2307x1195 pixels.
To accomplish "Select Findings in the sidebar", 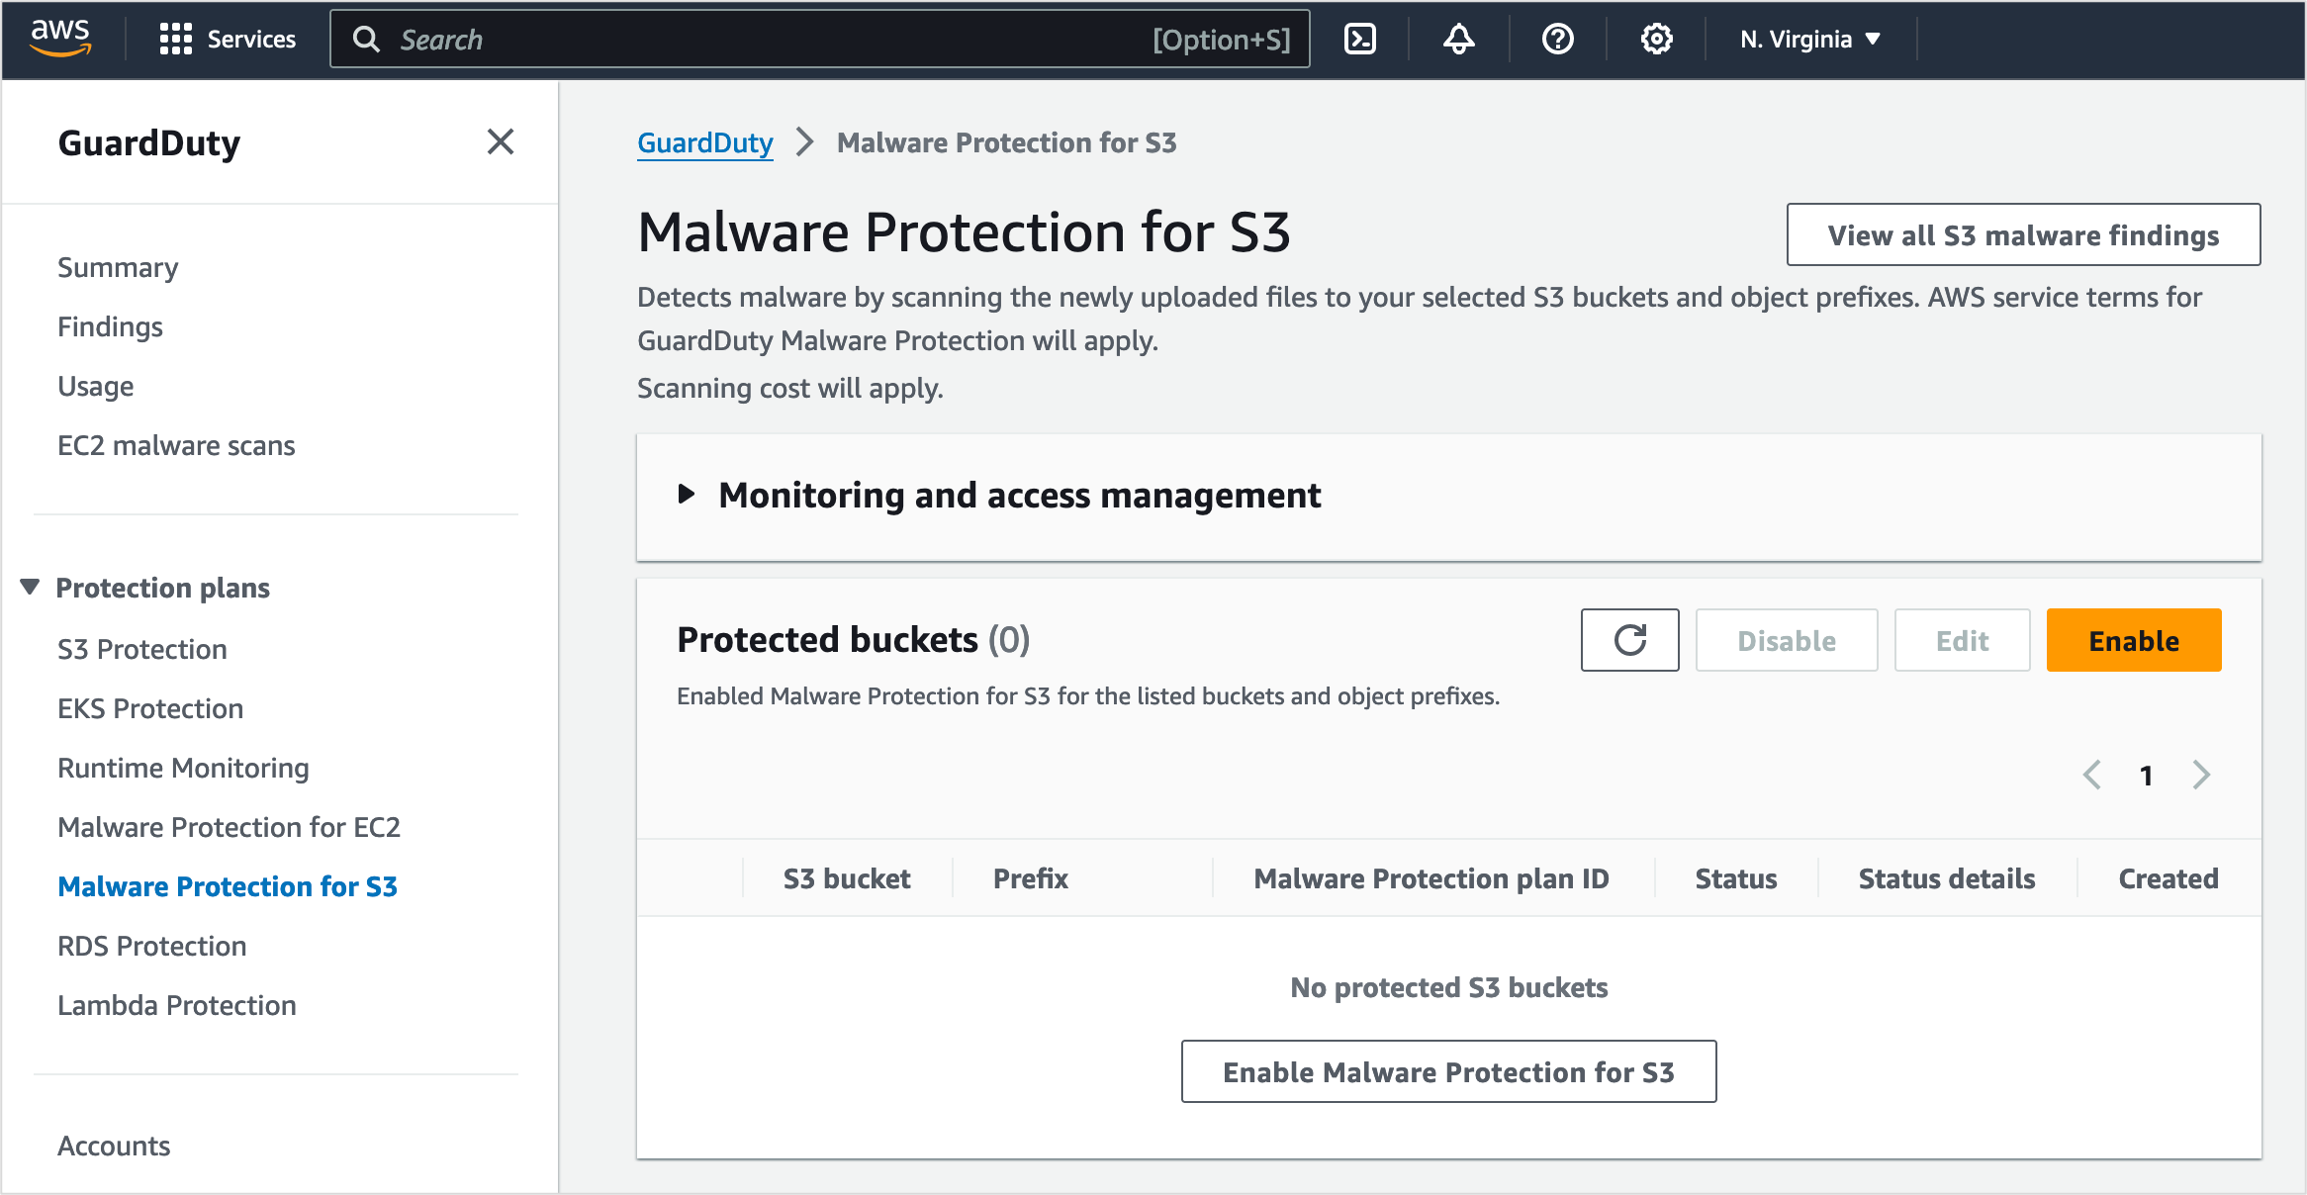I will (x=110, y=326).
